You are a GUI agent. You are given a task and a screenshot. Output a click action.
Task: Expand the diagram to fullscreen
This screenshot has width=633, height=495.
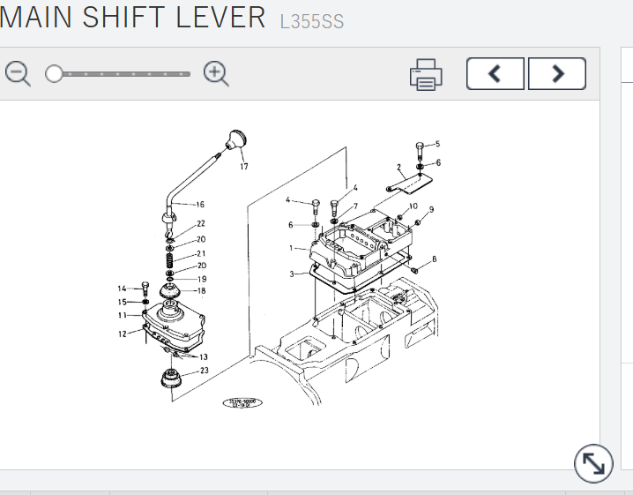pos(594,462)
